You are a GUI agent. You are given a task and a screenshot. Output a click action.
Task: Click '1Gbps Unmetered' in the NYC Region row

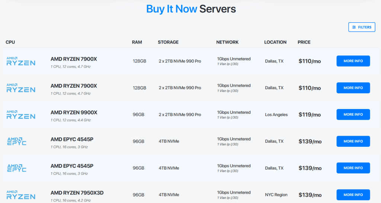pos(234,193)
